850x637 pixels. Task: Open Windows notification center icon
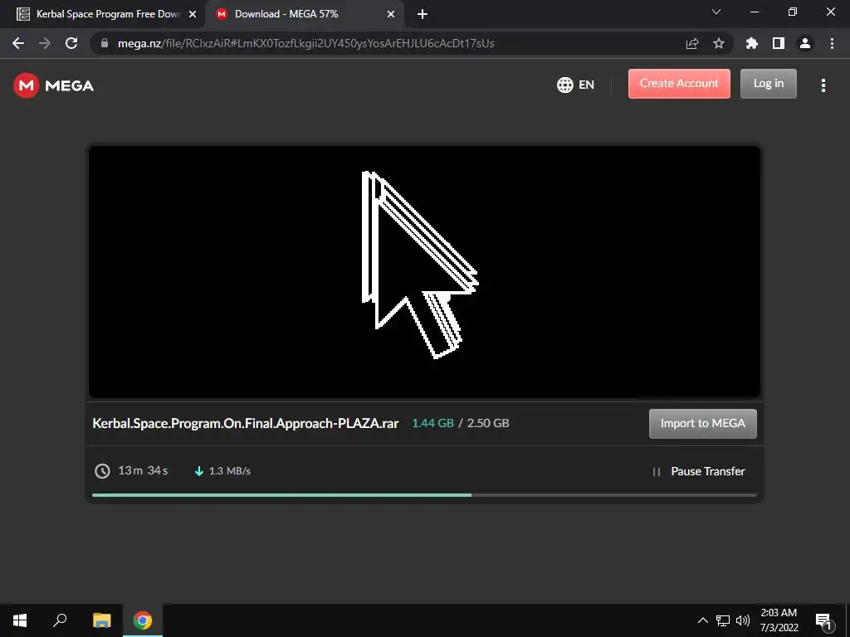pos(824,620)
